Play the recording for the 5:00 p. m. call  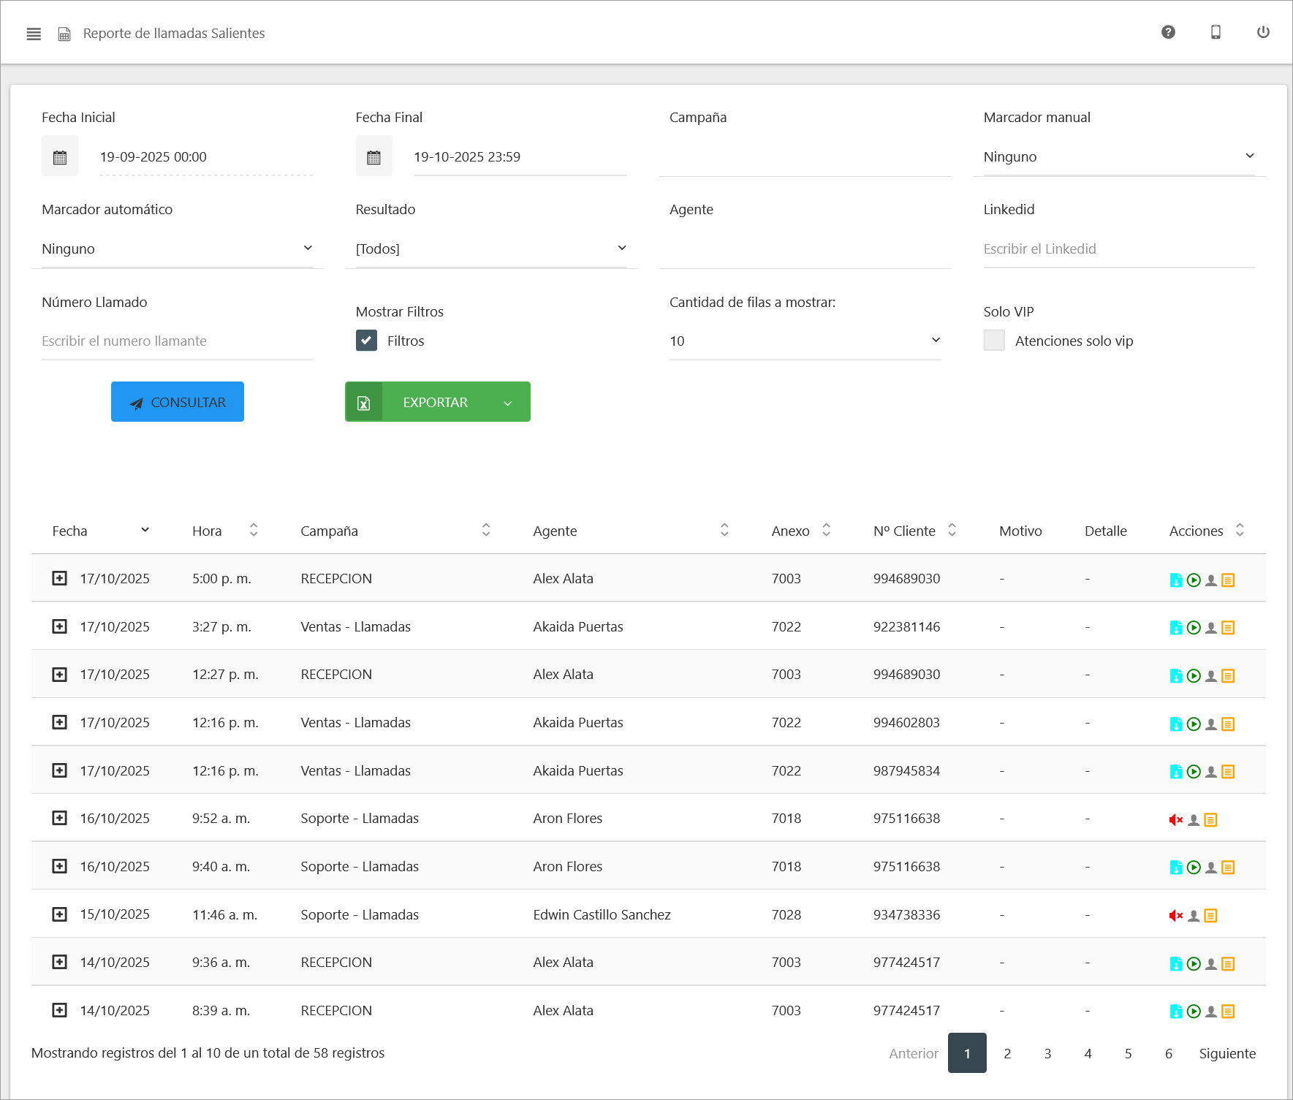pos(1193,580)
